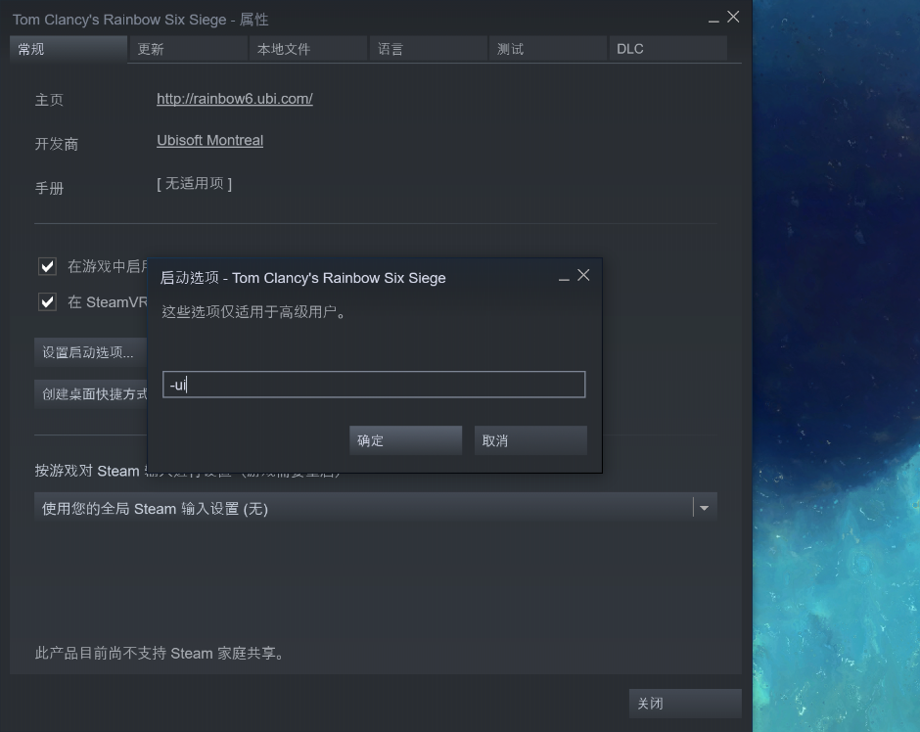920x732 pixels.
Task: Minimize the 属性 properties window
Action: [x=713, y=19]
